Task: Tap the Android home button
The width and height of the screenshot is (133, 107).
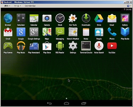Action: [x=66, y=103]
